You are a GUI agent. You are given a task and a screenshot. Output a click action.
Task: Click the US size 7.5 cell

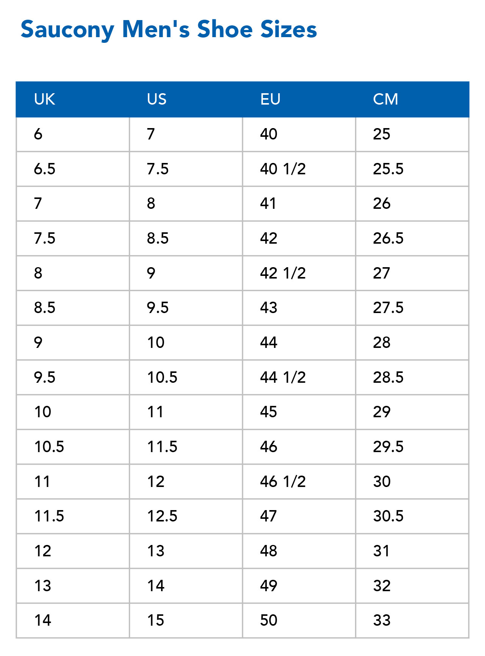[x=186, y=169]
